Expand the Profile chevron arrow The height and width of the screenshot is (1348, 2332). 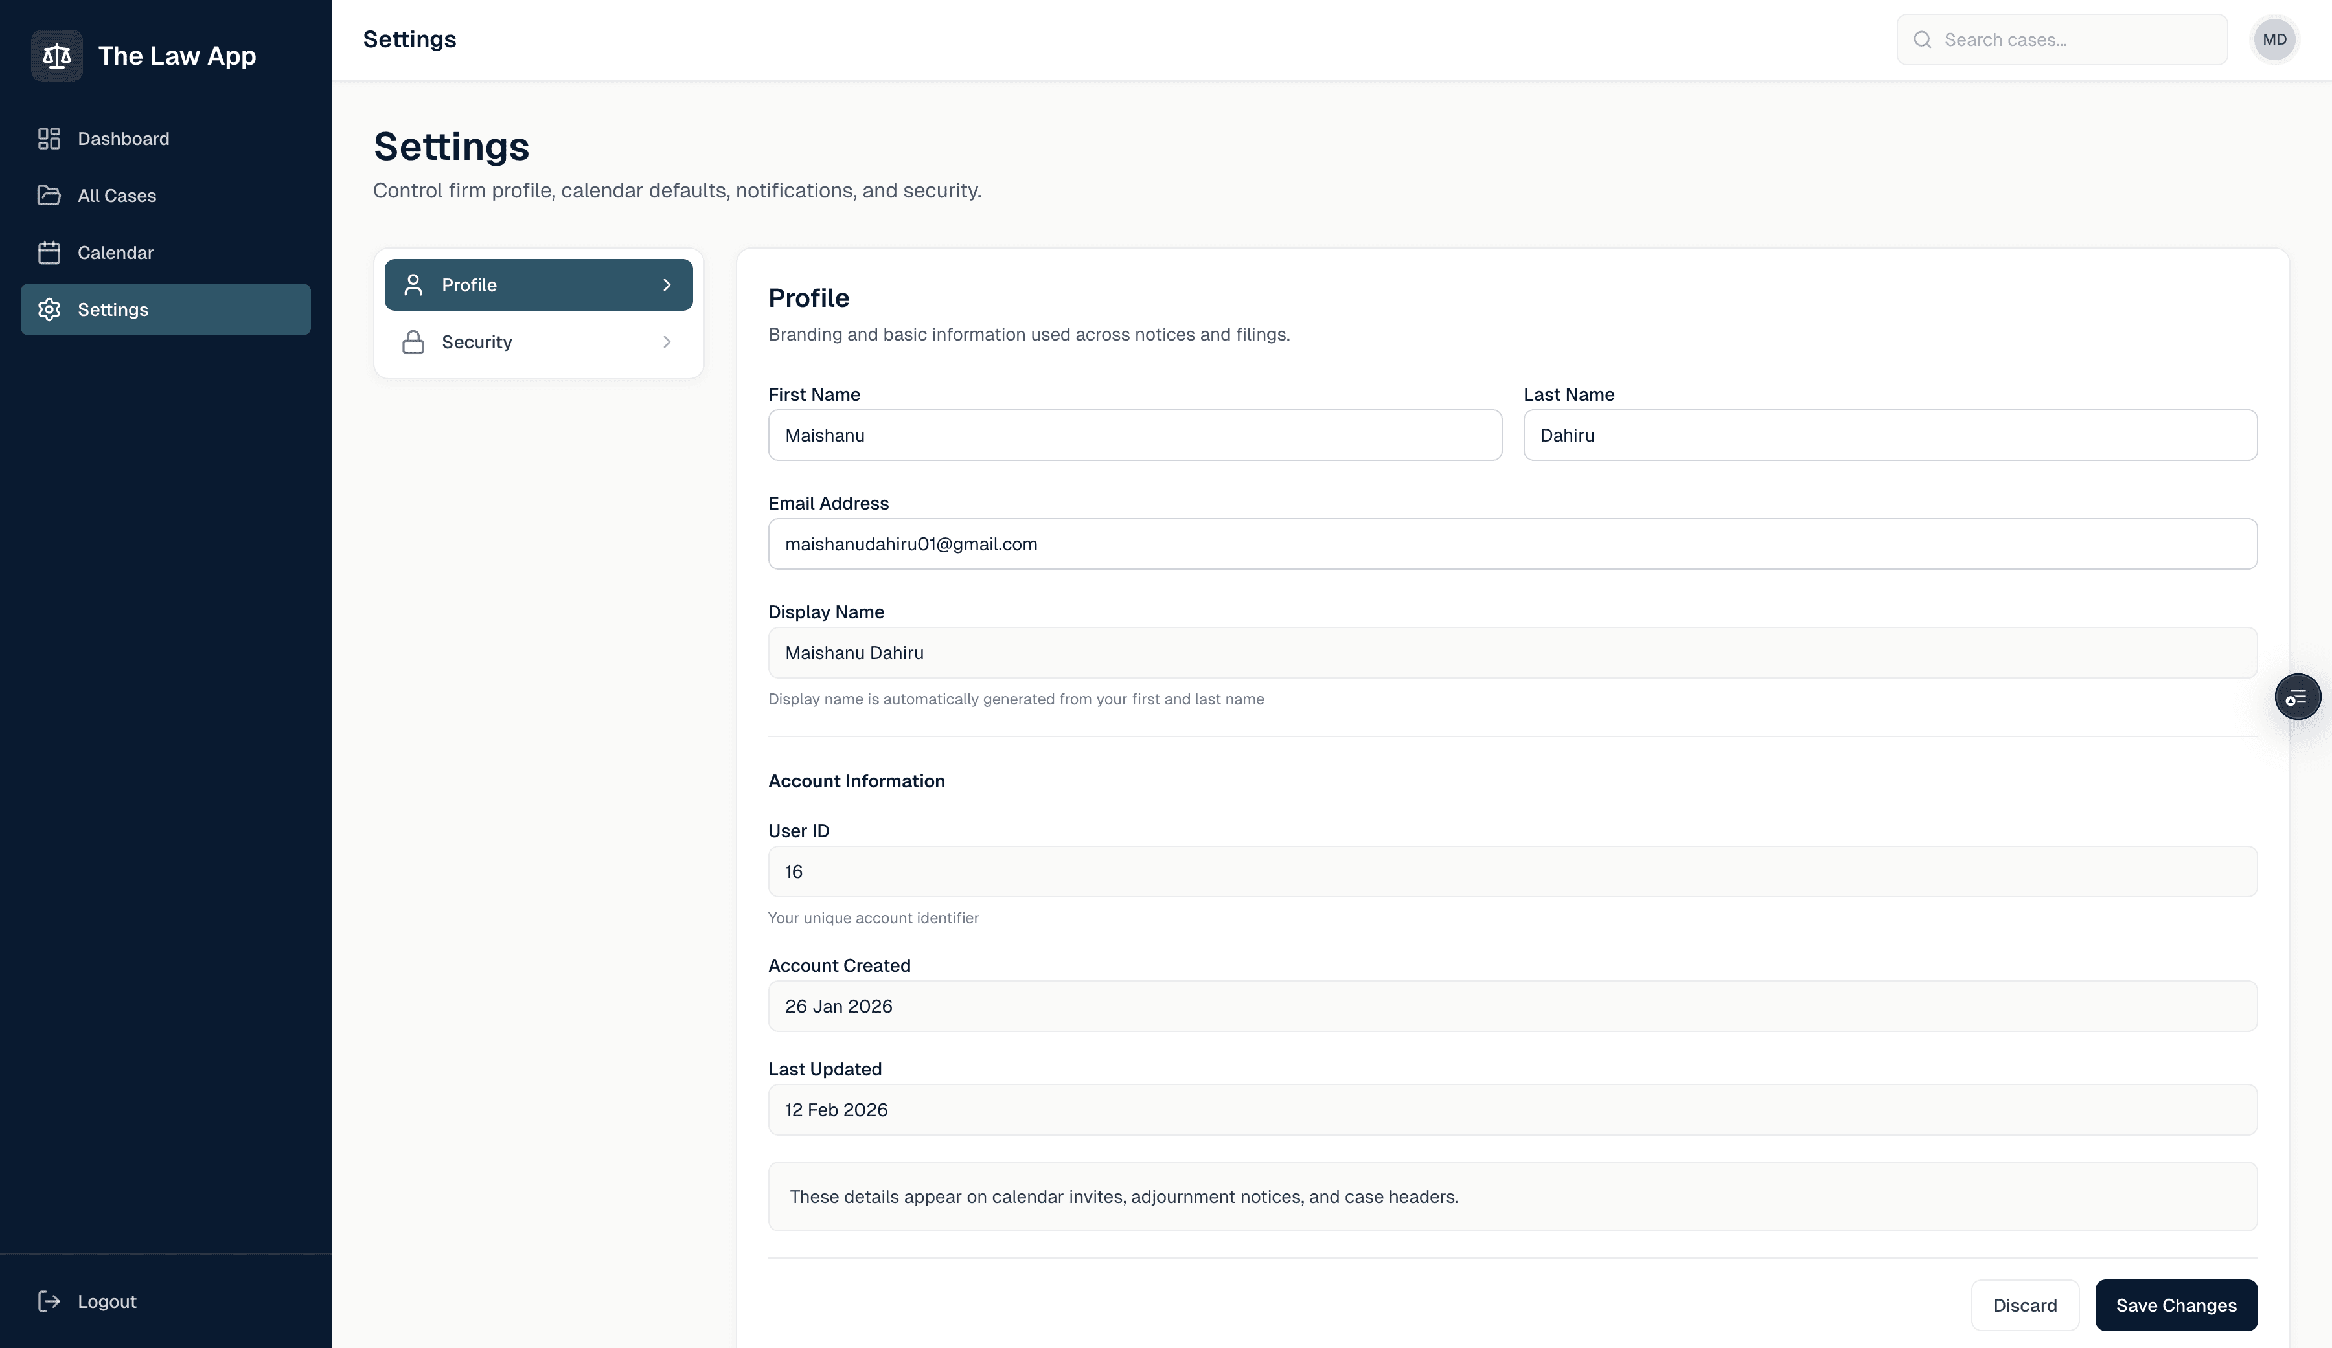point(667,285)
